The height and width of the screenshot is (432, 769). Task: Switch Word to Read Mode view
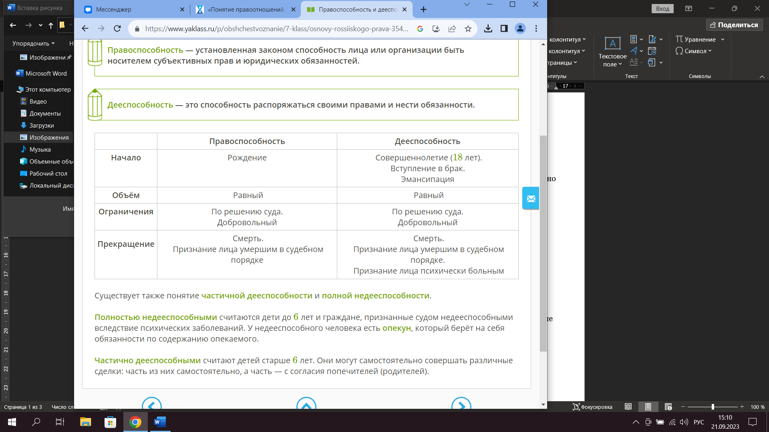(x=628, y=407)
